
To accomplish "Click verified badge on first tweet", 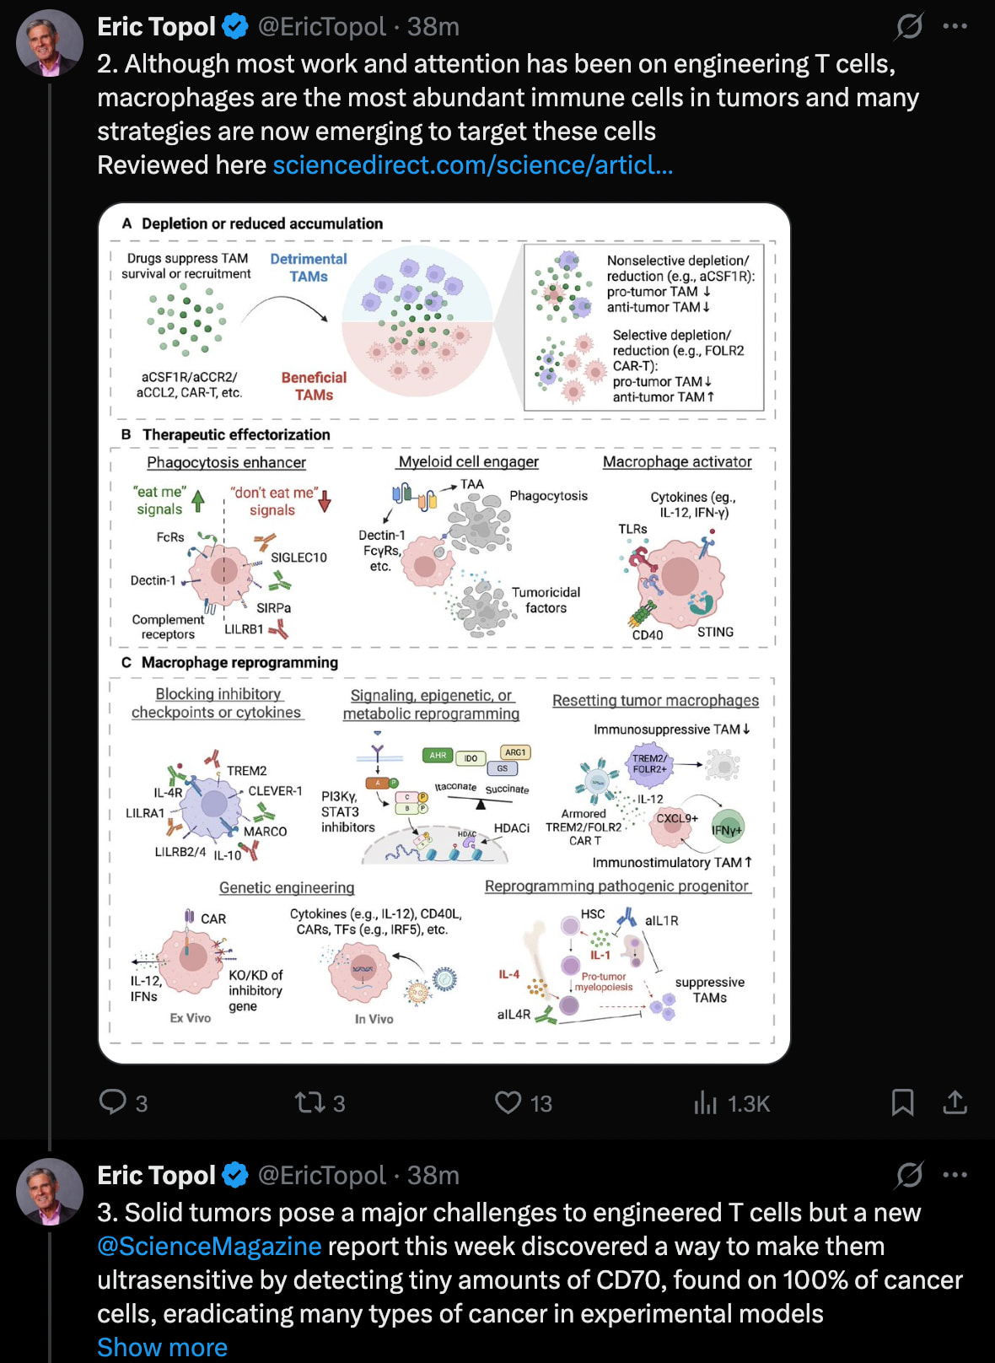I will pos(235,27).
